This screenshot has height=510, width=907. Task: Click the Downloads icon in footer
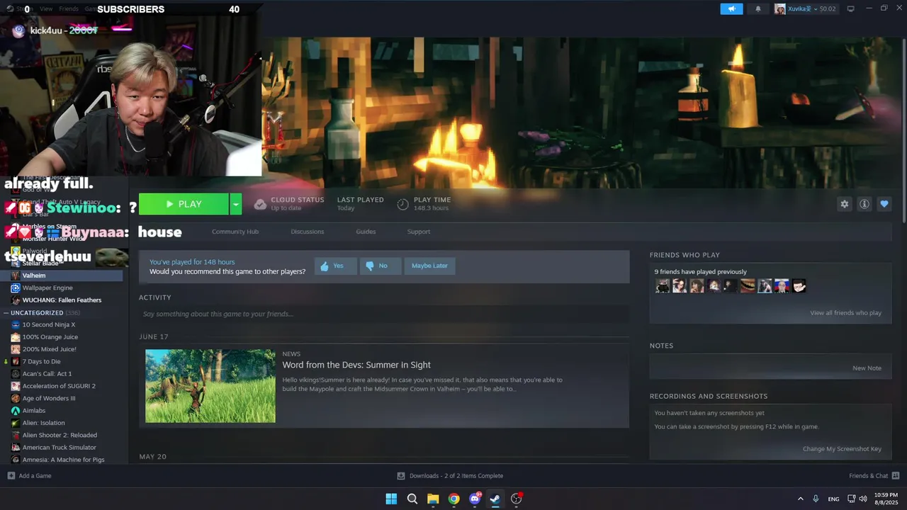pyautogui.click(x=401, y=476)
